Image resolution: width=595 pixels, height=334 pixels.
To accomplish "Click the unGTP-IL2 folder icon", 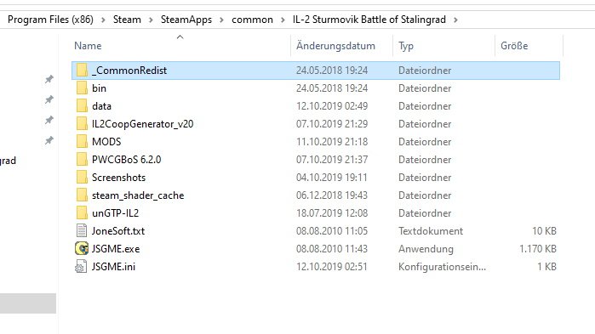I will tap(82, 212).
